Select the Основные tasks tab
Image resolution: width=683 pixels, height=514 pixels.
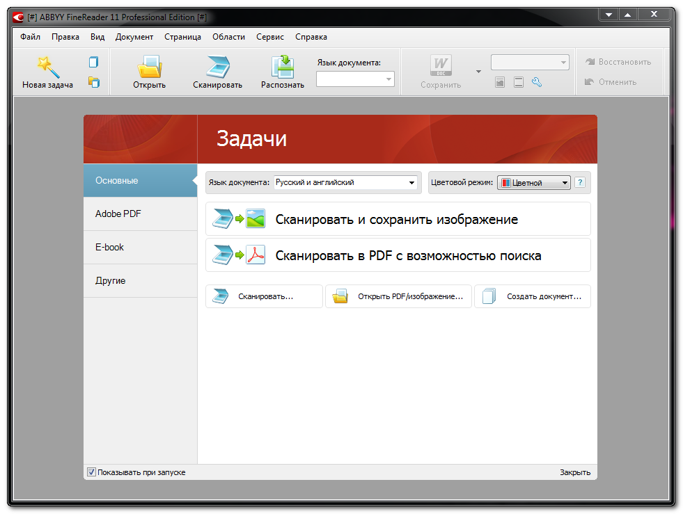(140, 181)
